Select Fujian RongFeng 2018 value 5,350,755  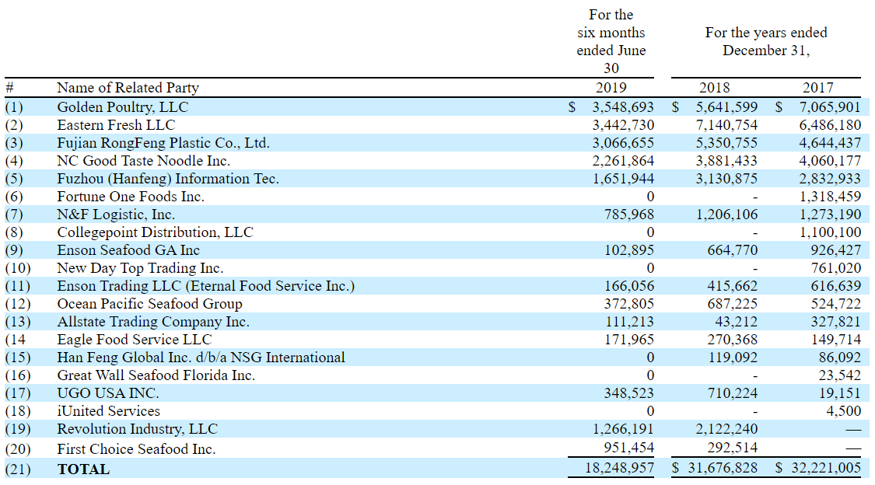726,143
